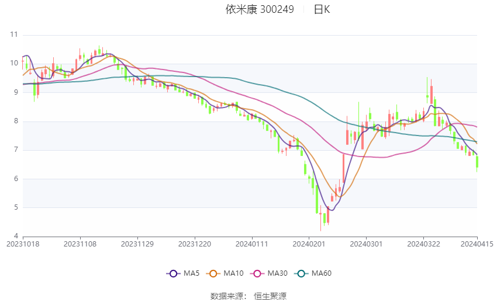The image size is (497, 302).
Task: Hide the MA60 line via its label
Action: click(322, 273)
